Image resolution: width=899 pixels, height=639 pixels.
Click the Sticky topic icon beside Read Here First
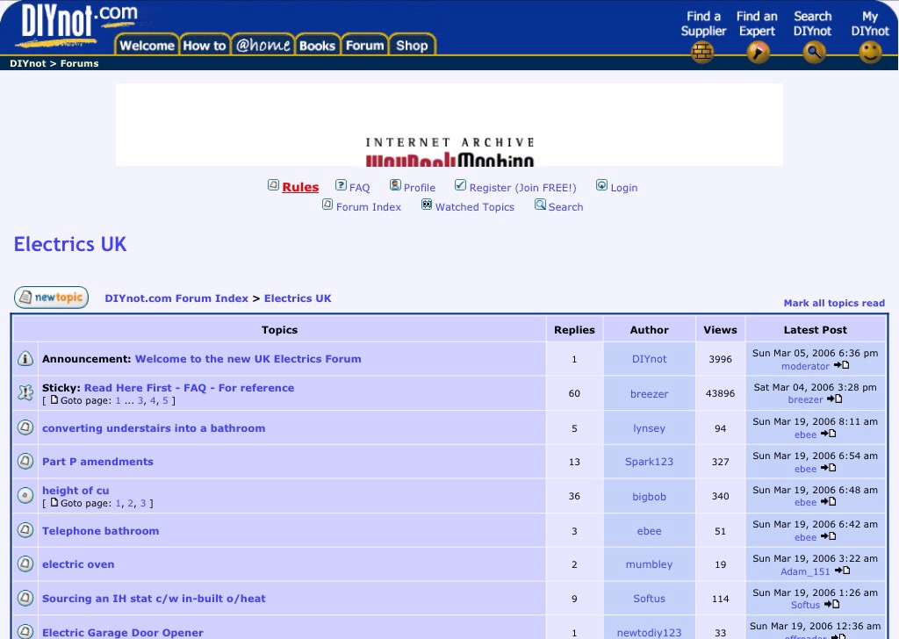point(25,393)
